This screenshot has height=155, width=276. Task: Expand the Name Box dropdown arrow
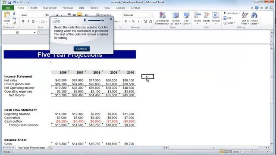[34, 33]
